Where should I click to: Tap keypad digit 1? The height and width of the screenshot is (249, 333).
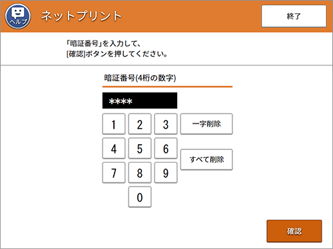pos(114,124)
